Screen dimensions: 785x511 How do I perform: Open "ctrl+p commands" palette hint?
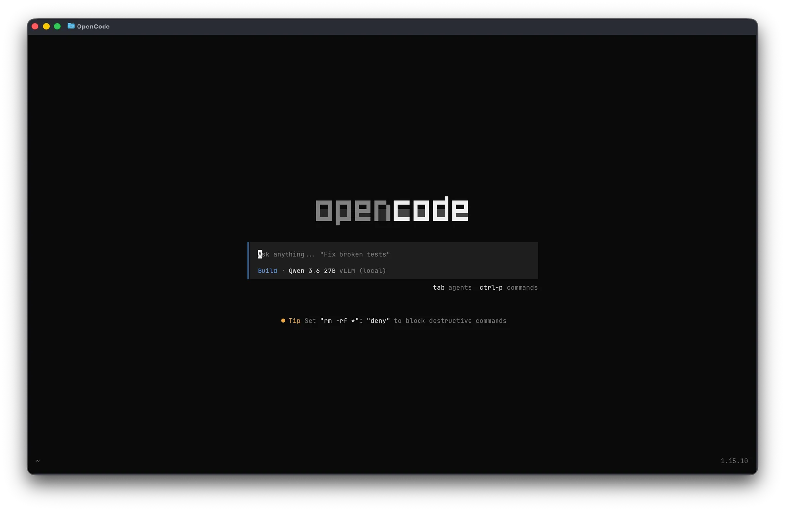click(508, 288)
